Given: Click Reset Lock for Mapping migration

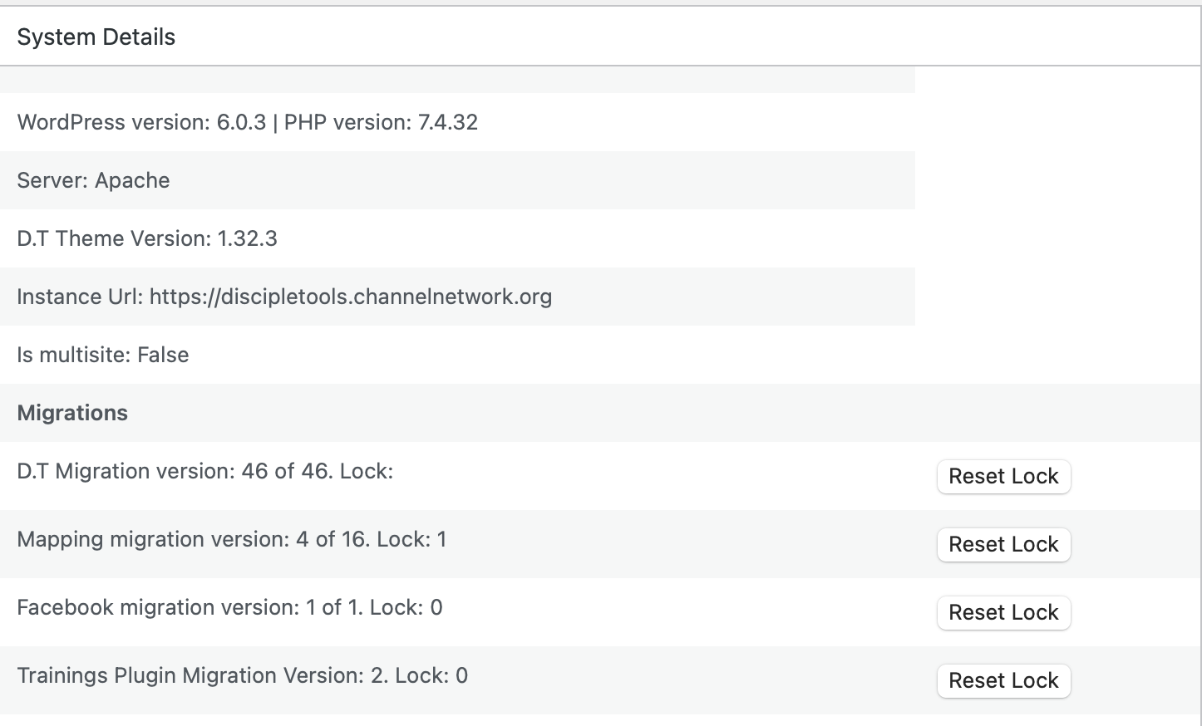Looking at the screenshot, I should 1003,545.
